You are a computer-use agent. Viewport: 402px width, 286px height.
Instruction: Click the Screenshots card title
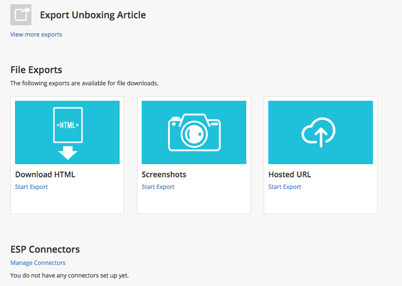[164, 174]
